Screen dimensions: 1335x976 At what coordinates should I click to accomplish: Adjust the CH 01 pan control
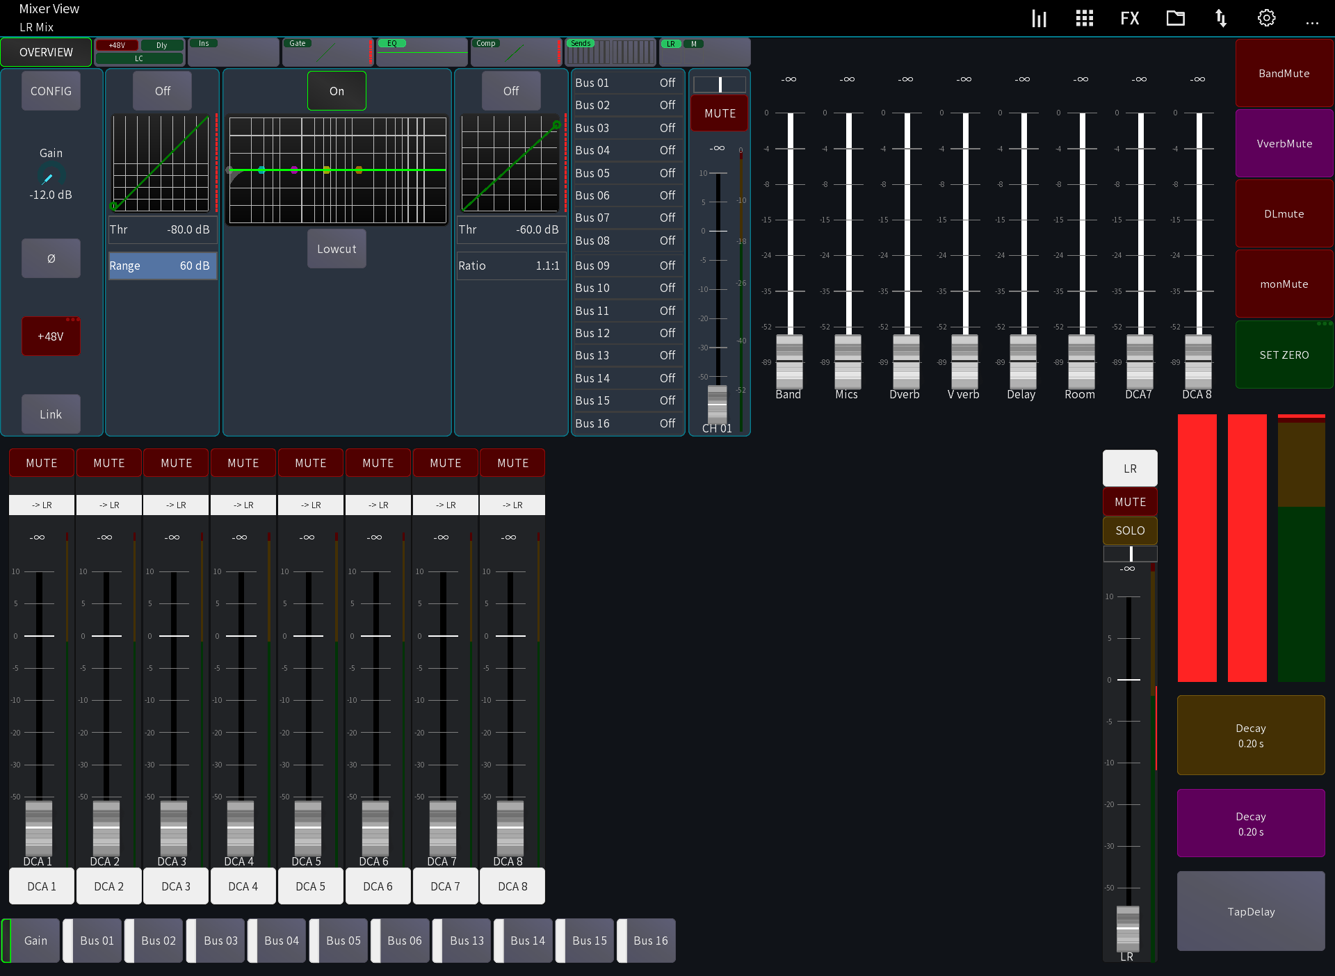pyautogui.click(x=720, y=85)
